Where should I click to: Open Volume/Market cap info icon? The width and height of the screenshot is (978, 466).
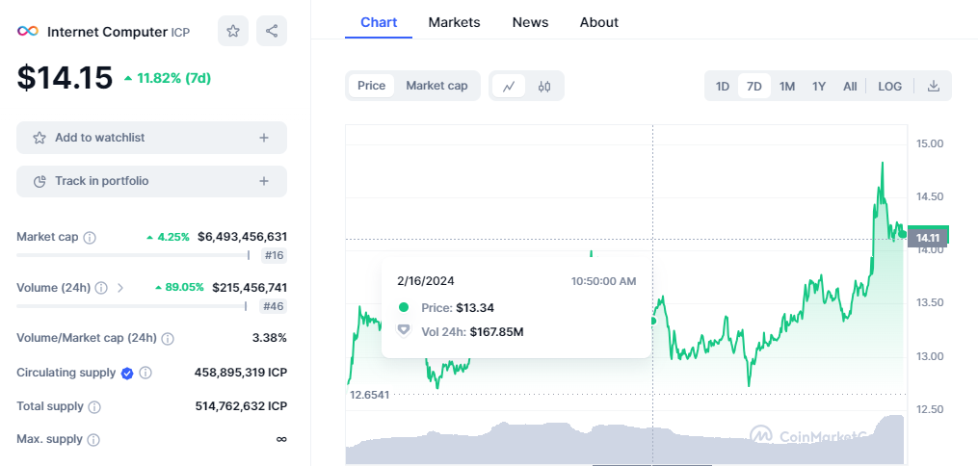pos(167,338)
